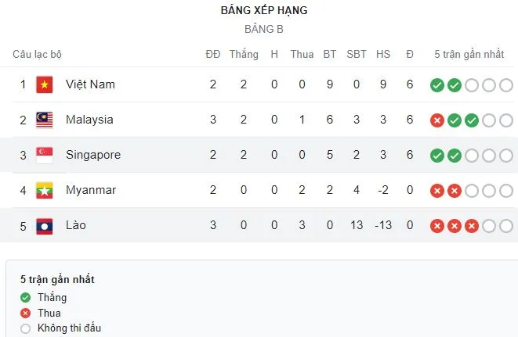Click the Vietnam flag icon

pos(44,84)
